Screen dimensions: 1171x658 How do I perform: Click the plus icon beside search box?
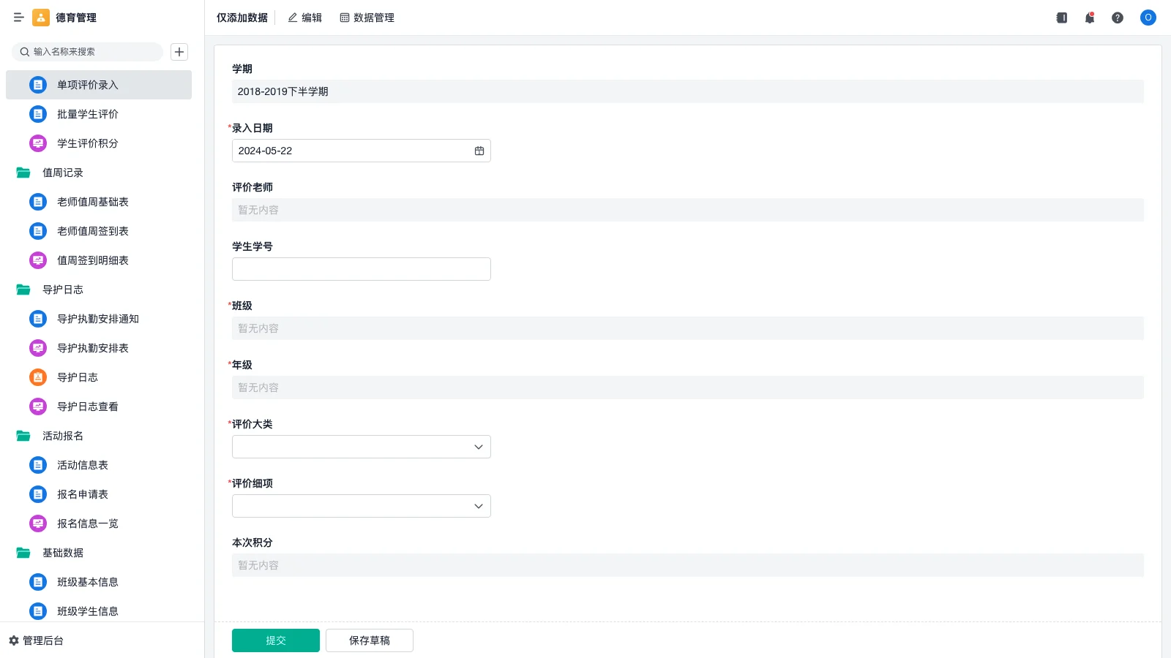tap(179, 52)
